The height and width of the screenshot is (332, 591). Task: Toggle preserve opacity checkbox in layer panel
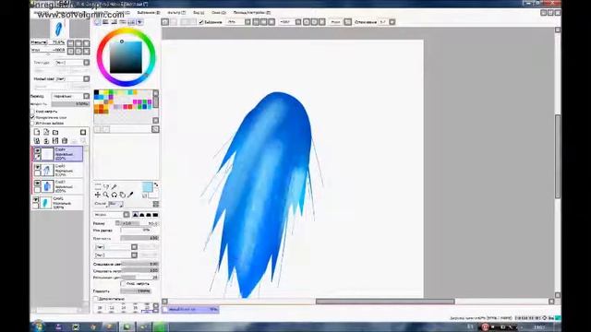pyautogui.click(x=33, y=112)
